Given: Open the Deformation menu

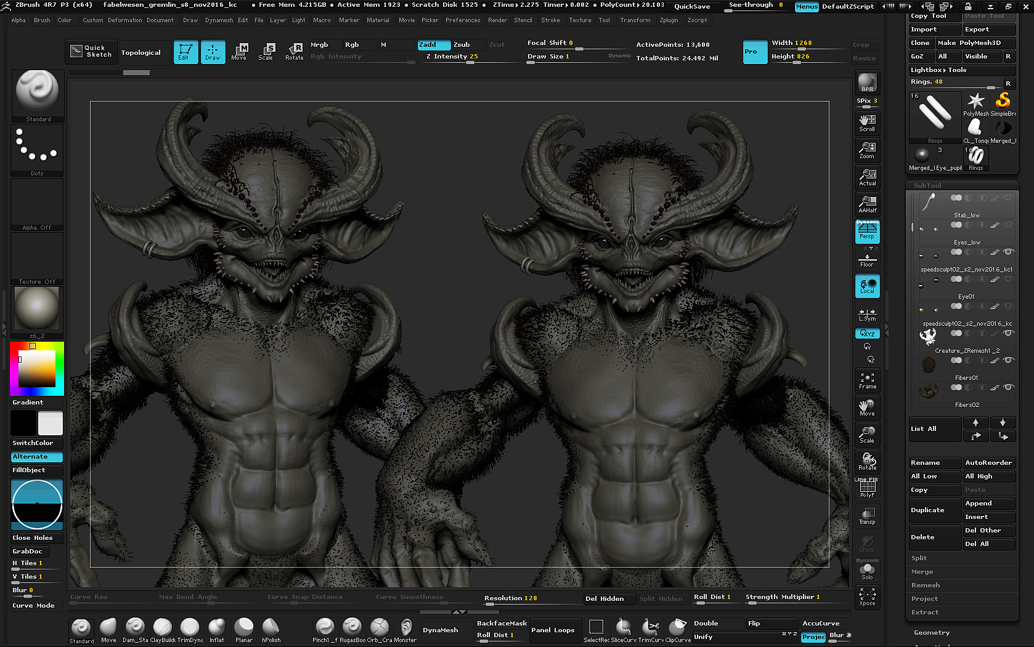Looking at the screenshot, I should coord(125,20).
